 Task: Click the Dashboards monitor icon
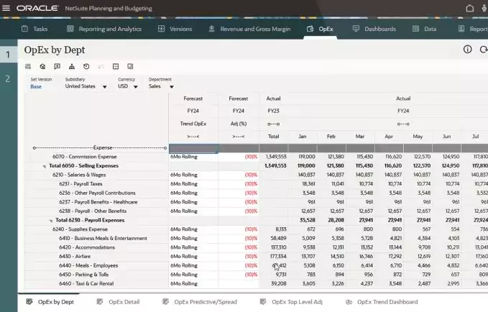pyautogui.click(x=356, y=29)
